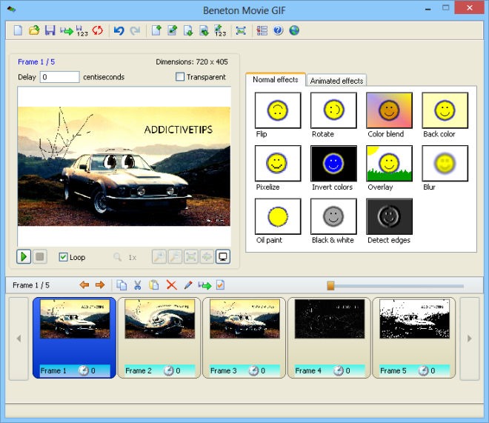Adjust the thumbnail size slider
489x423 pixels.
point(330,285)
